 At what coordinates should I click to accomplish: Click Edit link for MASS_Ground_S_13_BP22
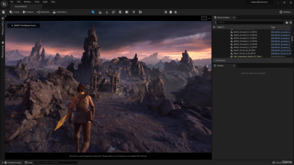pos(281,32)
